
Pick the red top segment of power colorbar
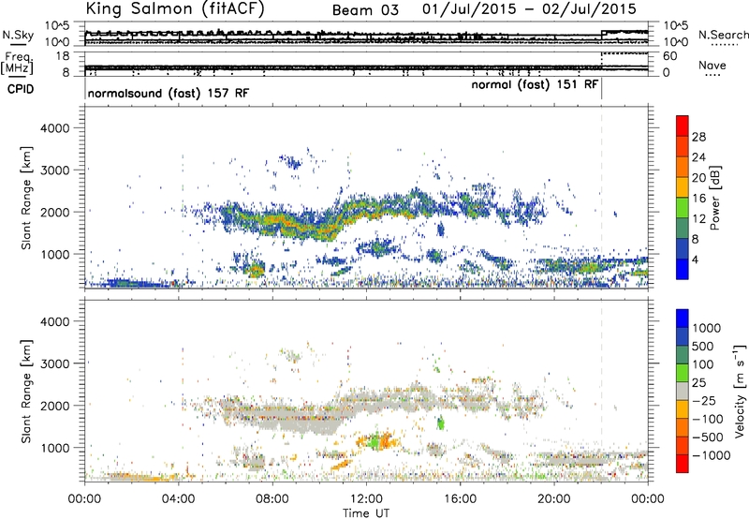[x=683, y=126]
